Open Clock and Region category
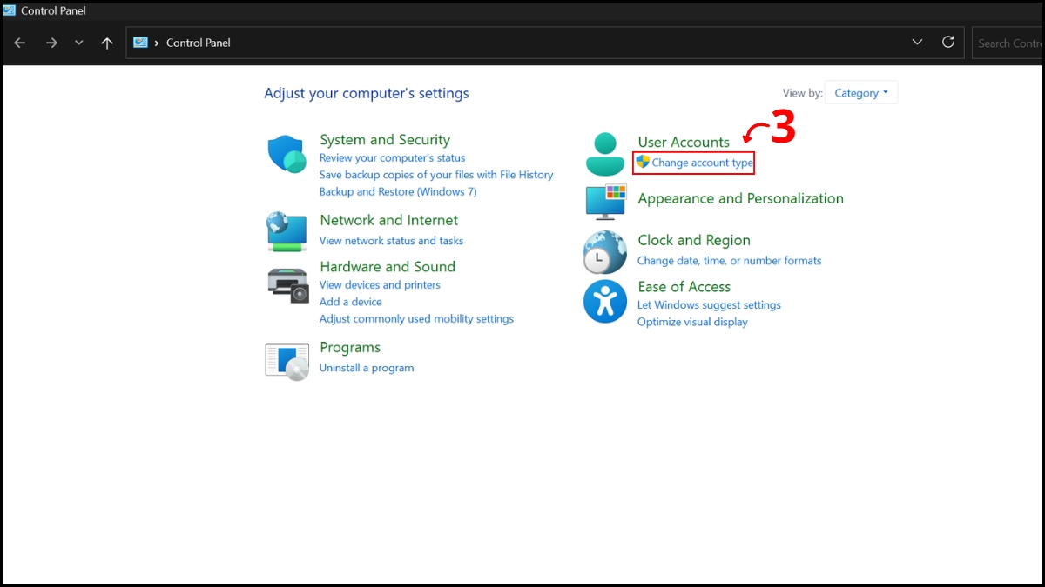 [x=694, y=240]
